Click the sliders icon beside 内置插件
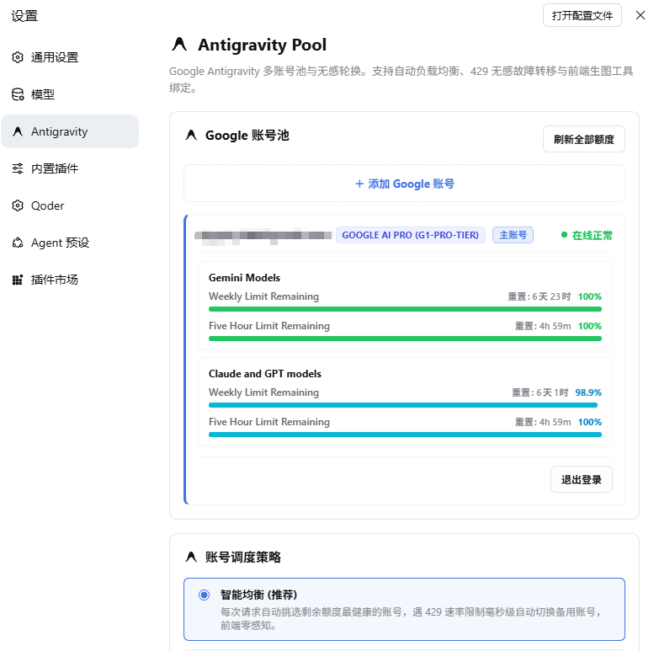This screenshot has width=654, height=651. point(18,168)
